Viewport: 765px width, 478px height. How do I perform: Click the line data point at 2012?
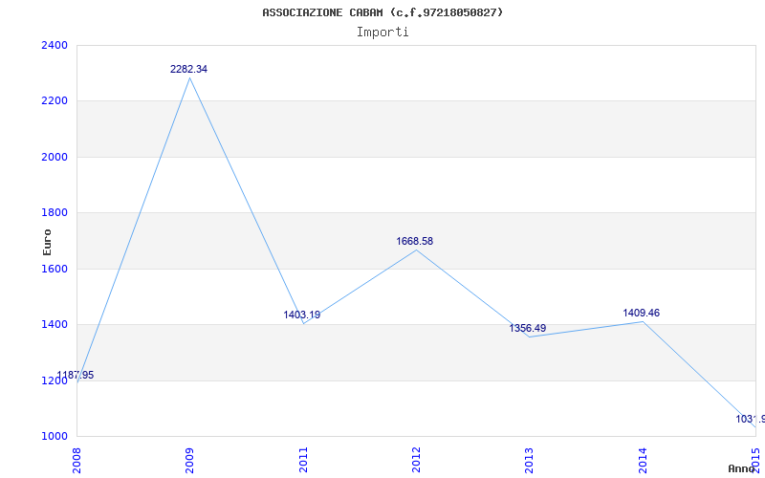click(416, 250)
